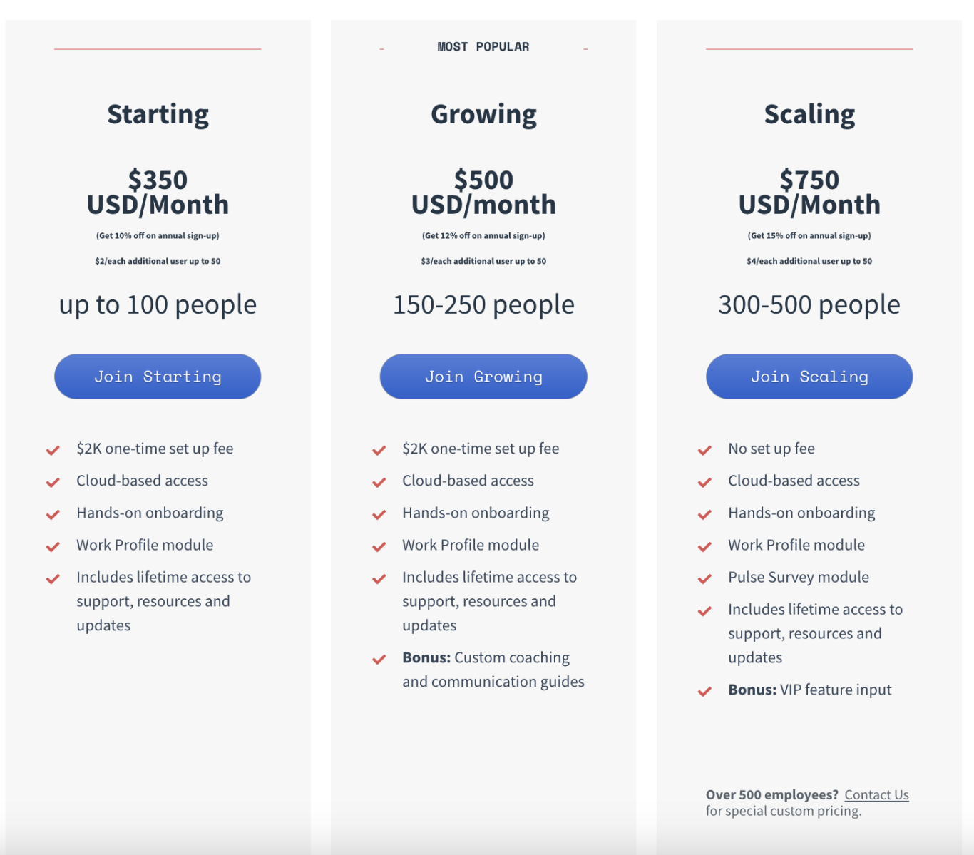Click Scaling plan's Work Profile module checkmark

tap(704, 546)
